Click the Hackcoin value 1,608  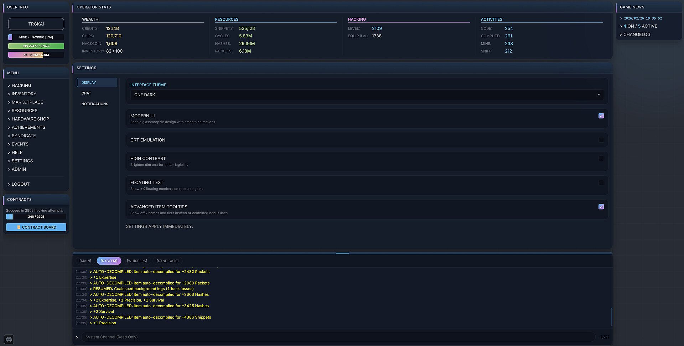(x=112, y=44)
